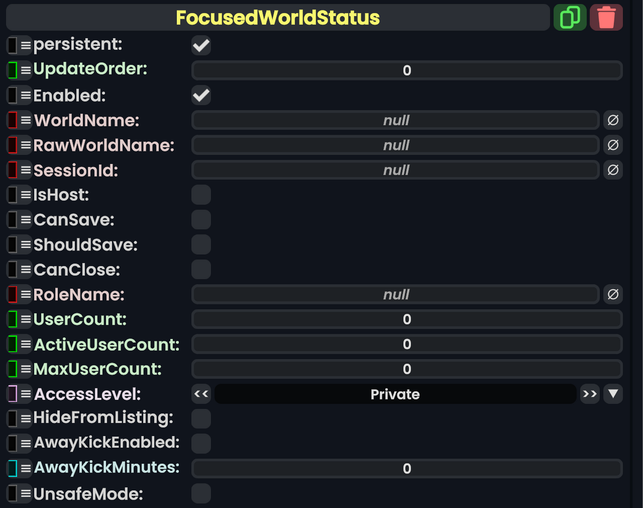Null out WorldName using its Ø icon
643x508 pixels.
click(613, 120)
